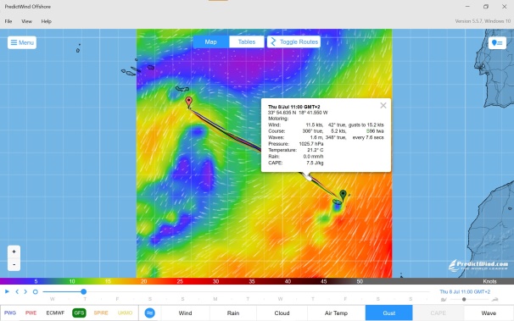Step to the previous forecast time
This screenshot has height=321, width=514.
tap(17, 291)
